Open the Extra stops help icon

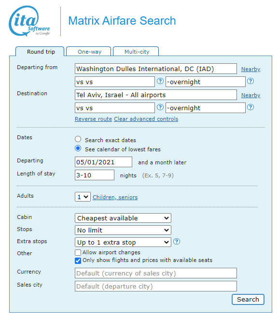177,242
